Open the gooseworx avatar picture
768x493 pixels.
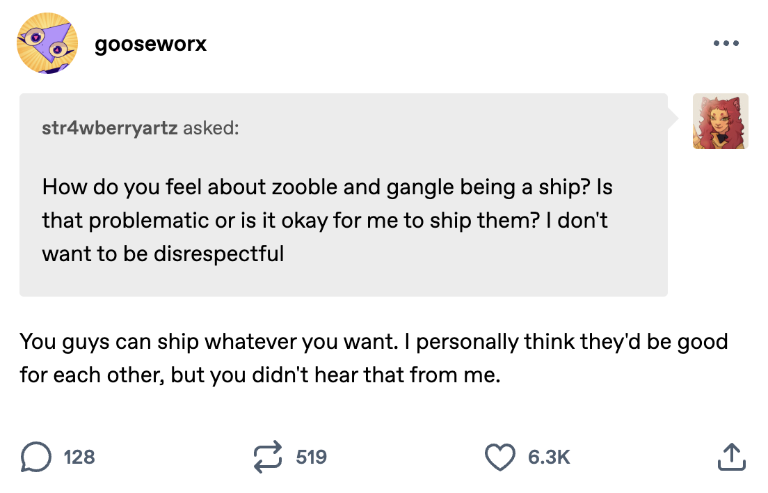point(47,43)
